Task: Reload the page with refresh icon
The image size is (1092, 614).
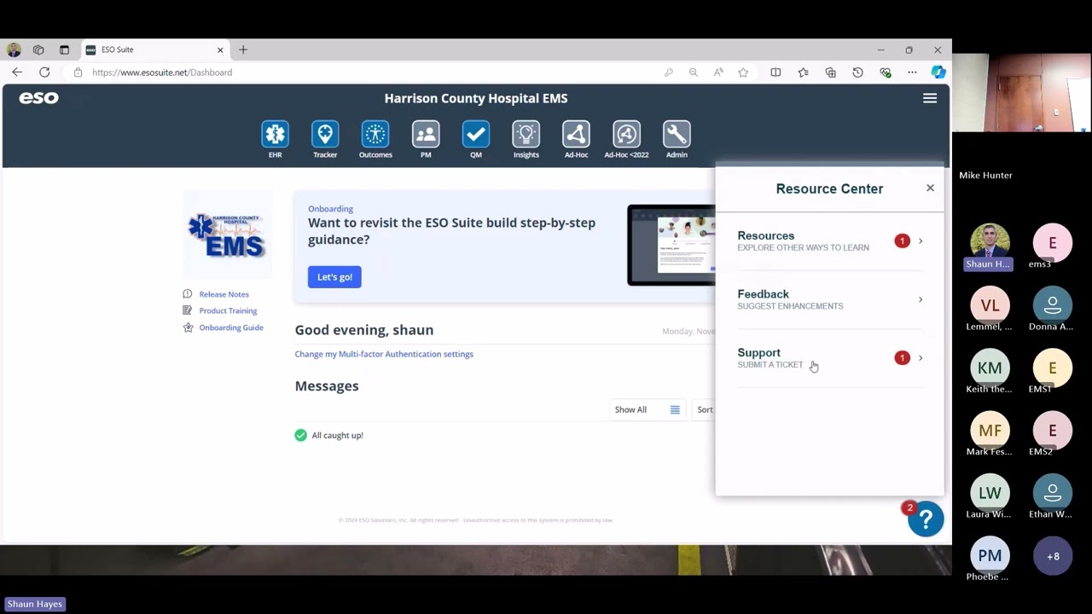Action: click(44, 72)
